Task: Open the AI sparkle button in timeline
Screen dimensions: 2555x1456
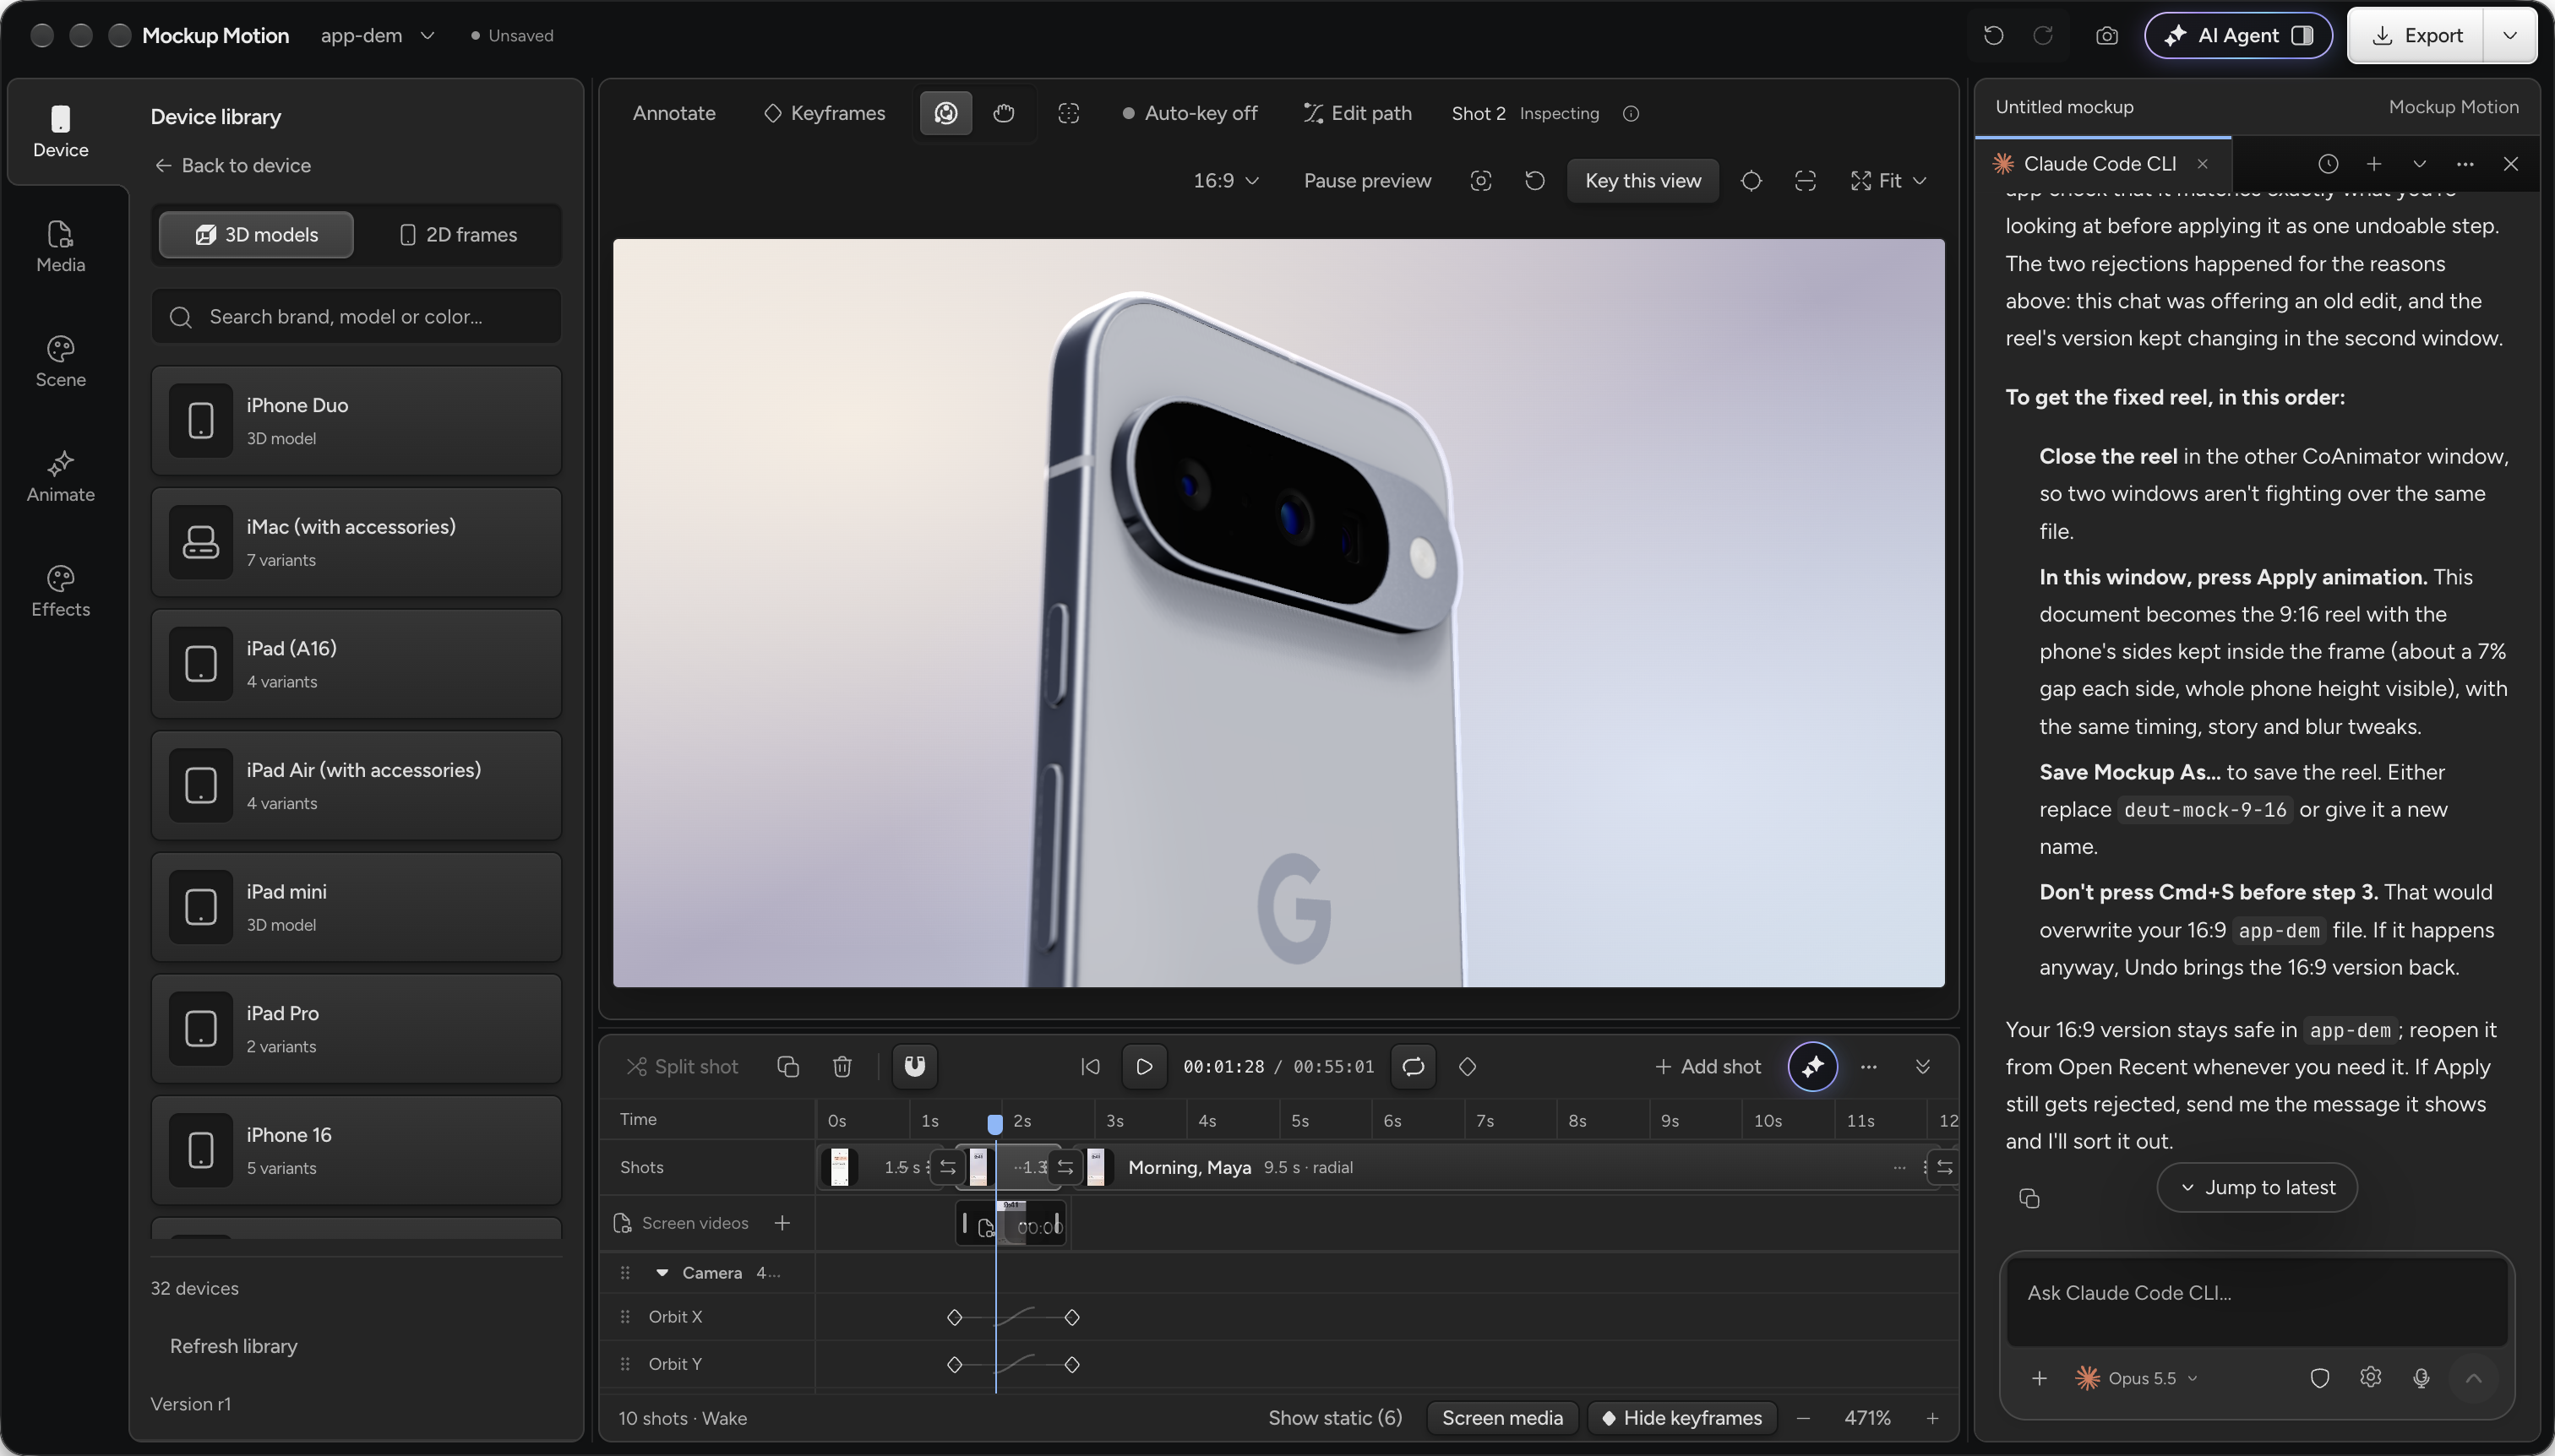Action: tap(1812, 1067)
